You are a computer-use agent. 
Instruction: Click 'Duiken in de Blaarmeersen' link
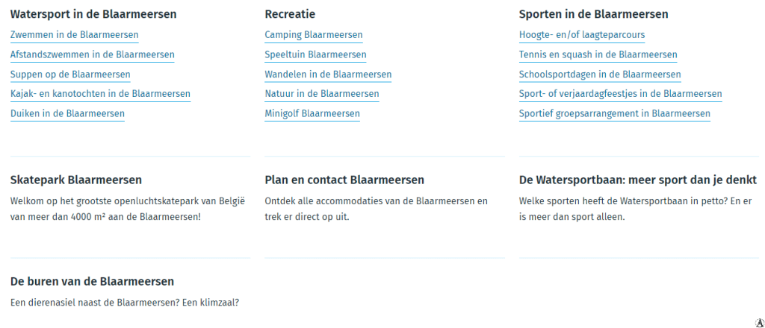[x=67, y=114]
